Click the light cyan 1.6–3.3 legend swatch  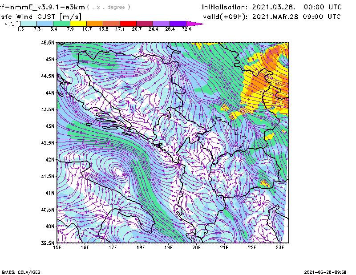28,24
